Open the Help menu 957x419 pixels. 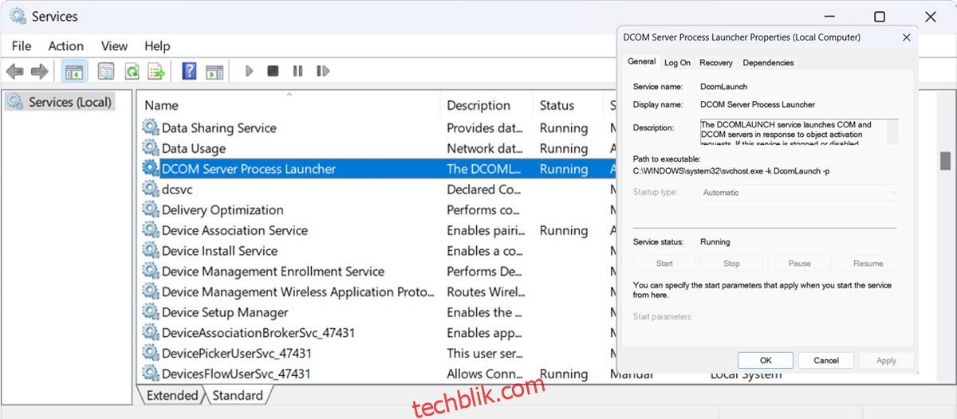point(157,46)
